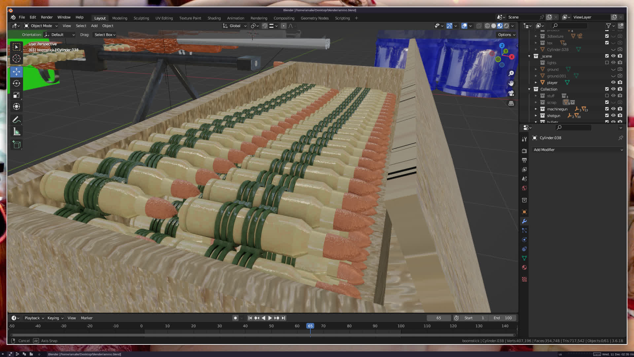634x357 pixels.
Task: Select the Measure tool
Action: (17, 132)
